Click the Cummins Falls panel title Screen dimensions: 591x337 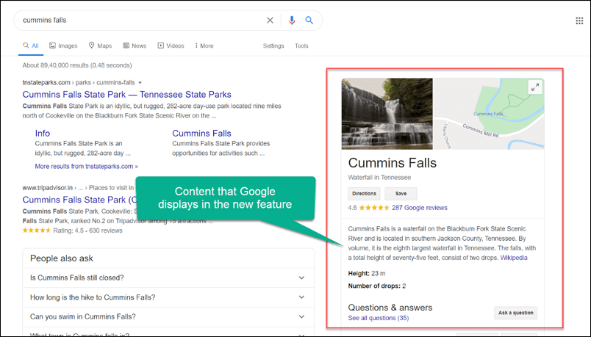click(393, 163)
